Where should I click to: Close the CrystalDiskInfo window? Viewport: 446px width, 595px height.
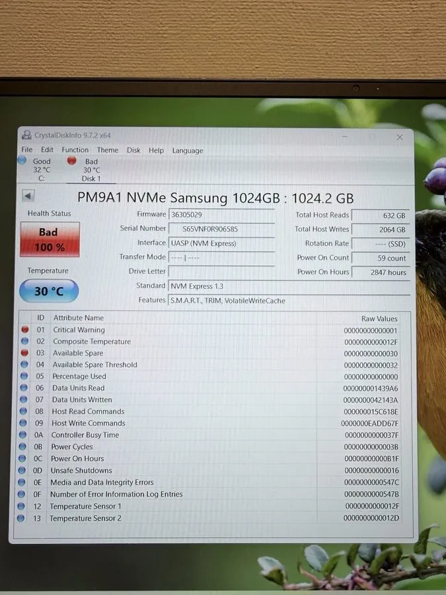tap(399, 137)
